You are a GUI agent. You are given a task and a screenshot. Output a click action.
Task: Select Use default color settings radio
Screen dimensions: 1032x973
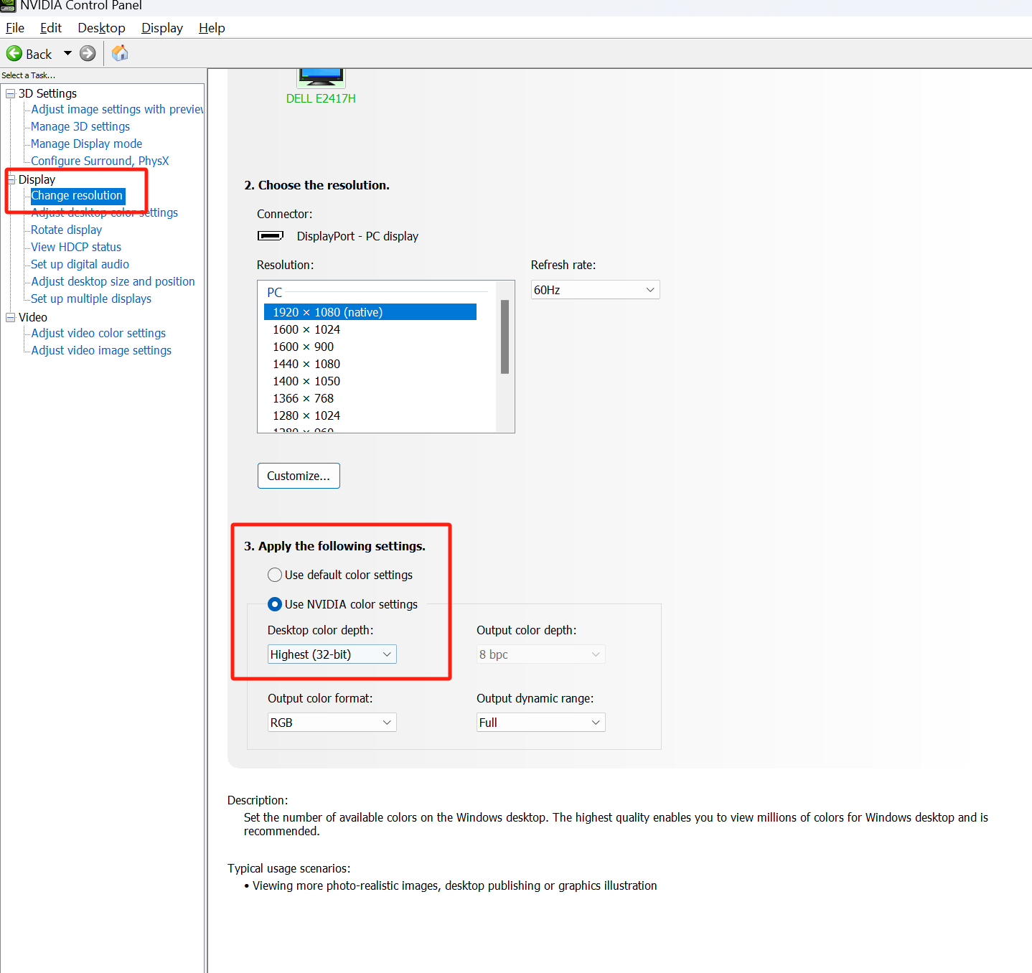[275, 575]
